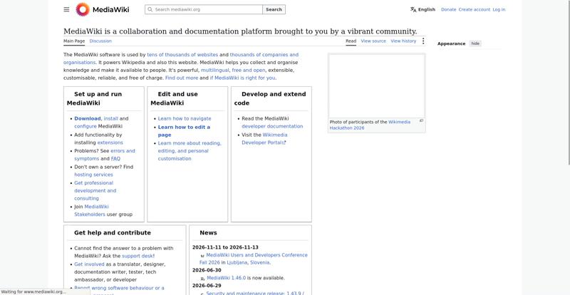
Task: Click the page vertical scrollbar
Action: click(x=568, y=82)
